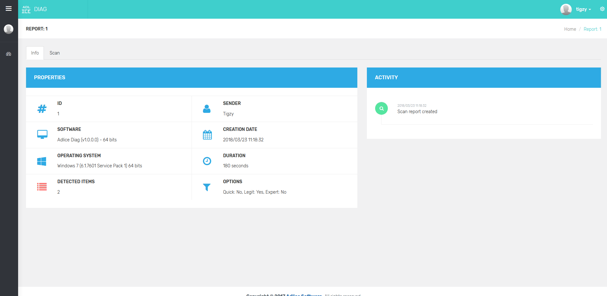Open the tigzy user dropdown
This screenshot has height=296, width=607.
point(583,9)
